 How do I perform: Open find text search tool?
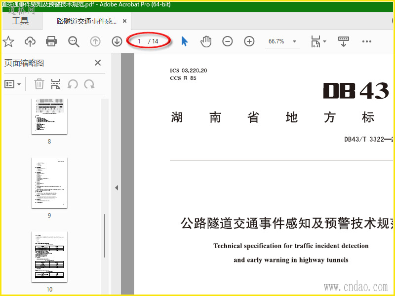pos(74,41)
